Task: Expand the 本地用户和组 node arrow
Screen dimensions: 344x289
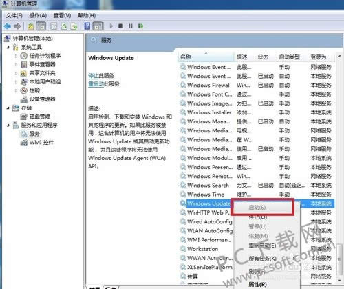Action: pyautogui.click(x=16, y=82)
